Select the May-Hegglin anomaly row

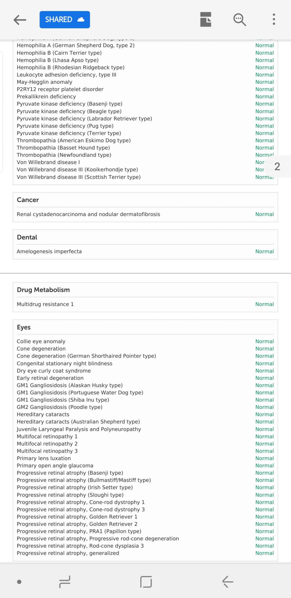[45, 82]
